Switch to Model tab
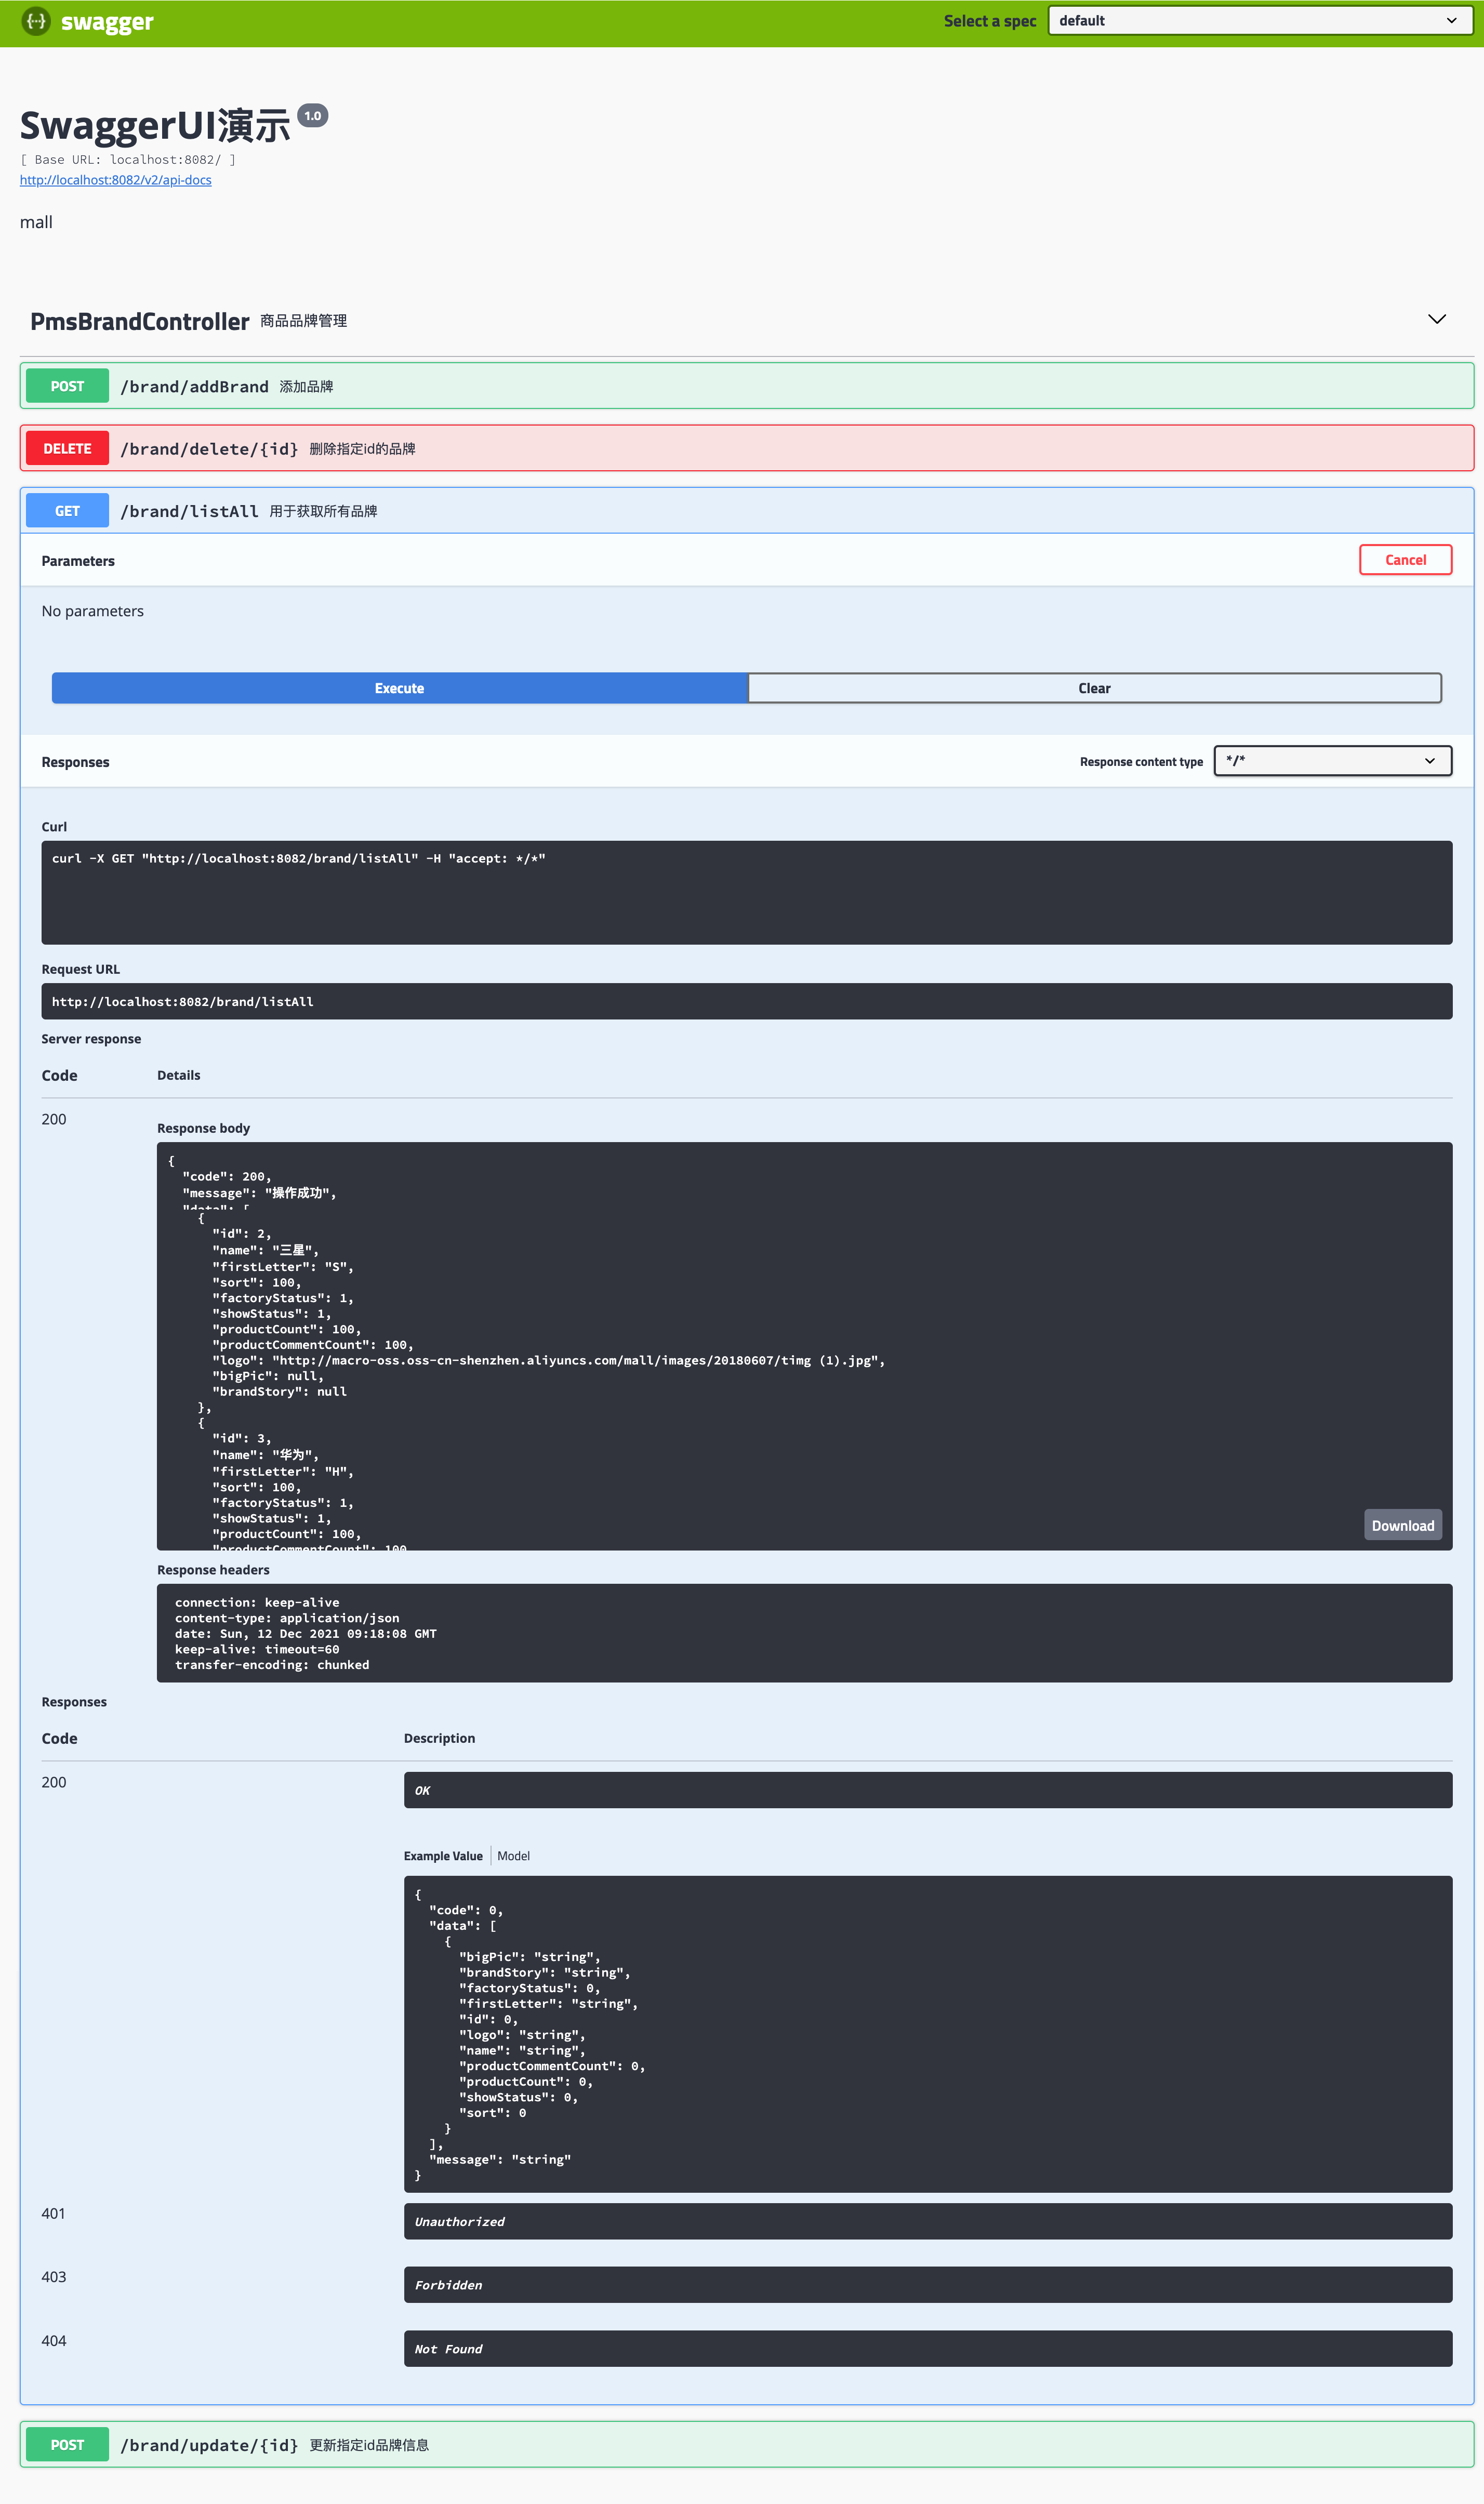1484x2504 pixels. (x=514, y=1856)
